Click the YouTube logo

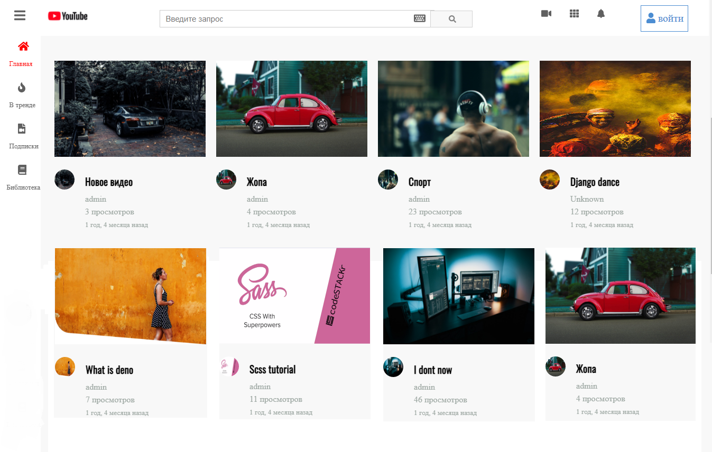click(68, 16)
